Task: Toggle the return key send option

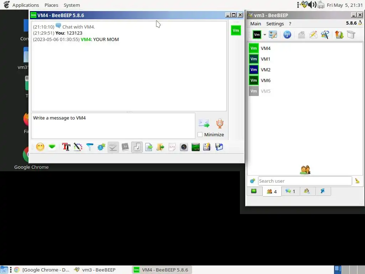Action: 137,147
